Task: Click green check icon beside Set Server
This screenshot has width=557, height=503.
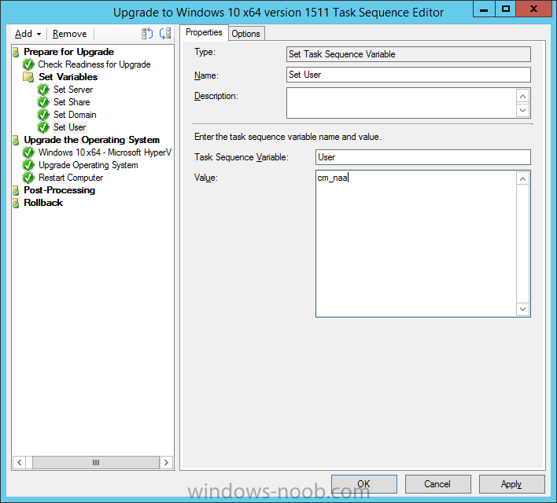Action: [x=43, y=90]
